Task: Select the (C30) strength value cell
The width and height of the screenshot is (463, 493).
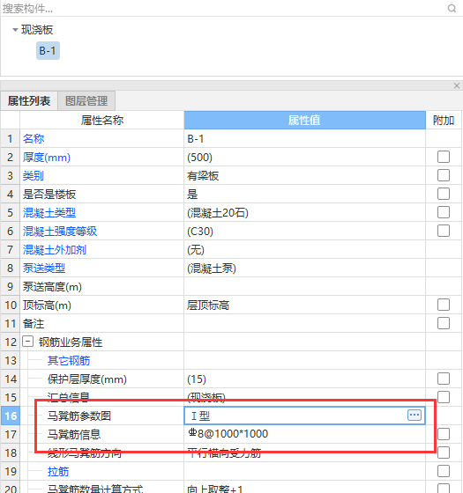Action: (304, 231)
